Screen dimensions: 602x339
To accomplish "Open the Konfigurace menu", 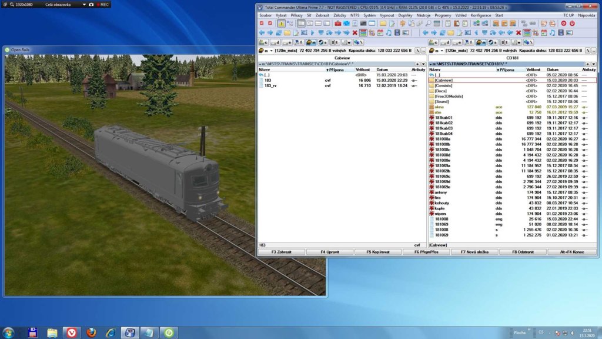I will (x=480, y=14).
